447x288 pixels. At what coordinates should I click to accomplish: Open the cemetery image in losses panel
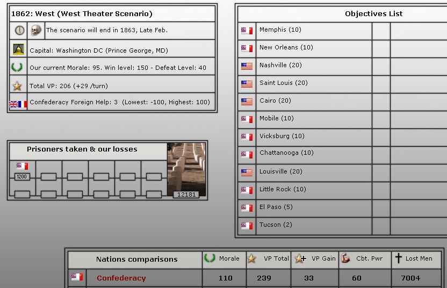(x=186, y=167)
